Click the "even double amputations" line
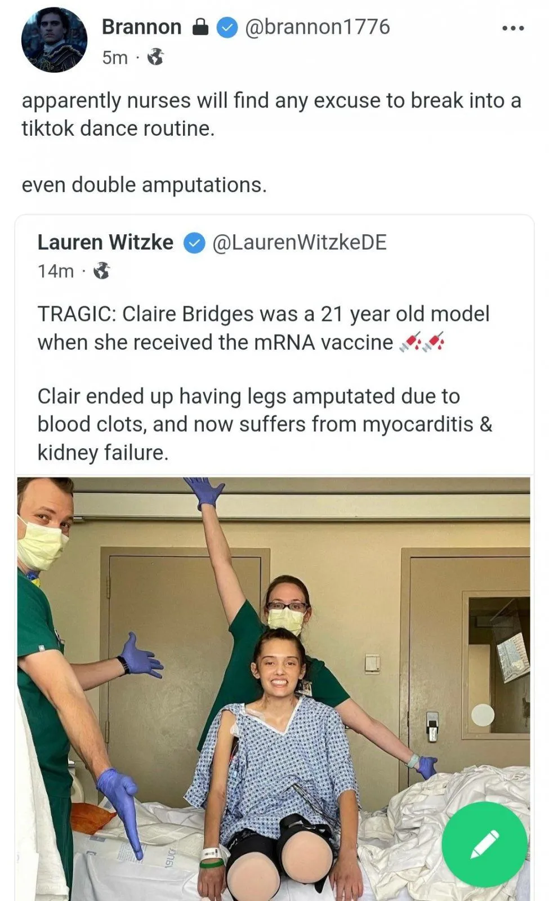Image resolution: width=549 pixels, height=901 pixels. [144, 185]
